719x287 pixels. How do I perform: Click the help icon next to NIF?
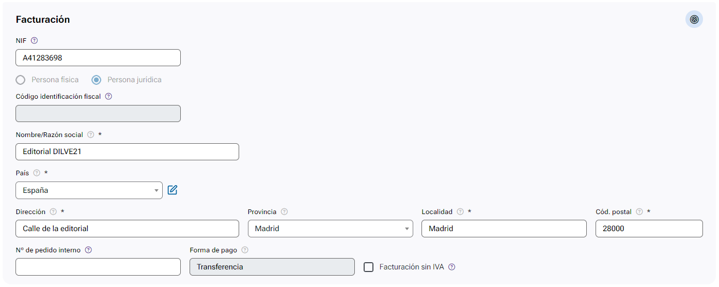35,40
